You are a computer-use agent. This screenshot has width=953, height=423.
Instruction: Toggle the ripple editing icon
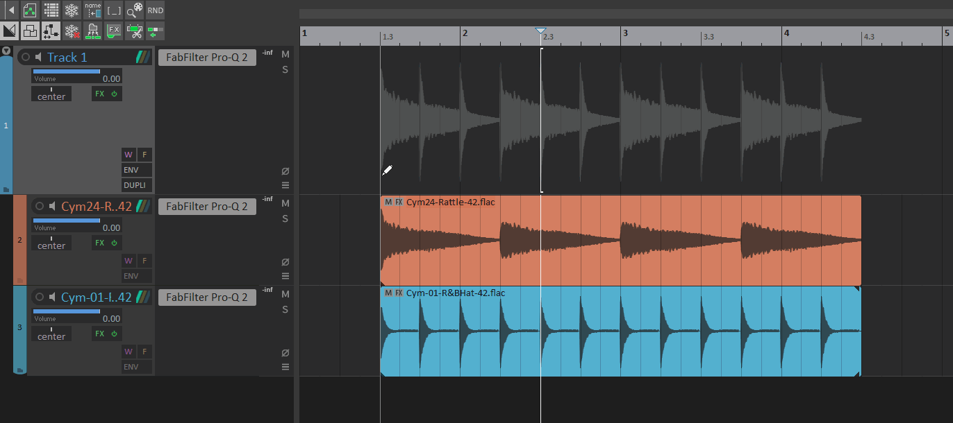point(51,31)
